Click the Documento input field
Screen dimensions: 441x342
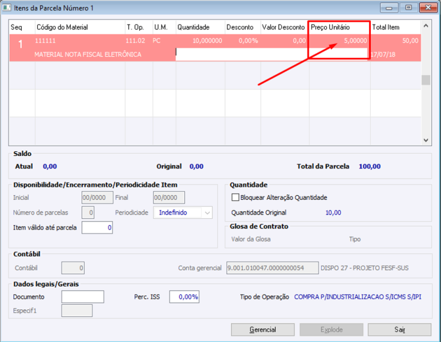[x=83, y=297]
